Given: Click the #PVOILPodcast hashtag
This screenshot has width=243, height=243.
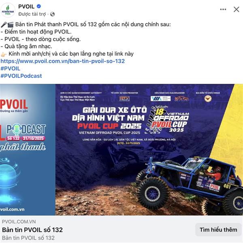Looking at the screenshot, I should [x=21, y=76].
